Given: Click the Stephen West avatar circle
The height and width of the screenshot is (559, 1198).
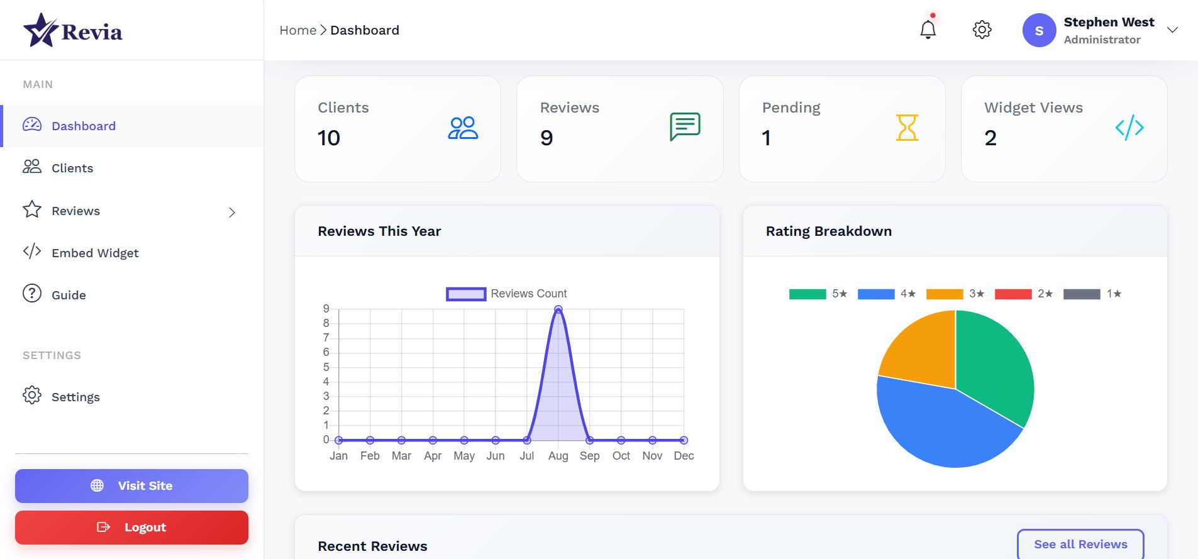Looking at the screenshot, I should tap(1039, 30).
